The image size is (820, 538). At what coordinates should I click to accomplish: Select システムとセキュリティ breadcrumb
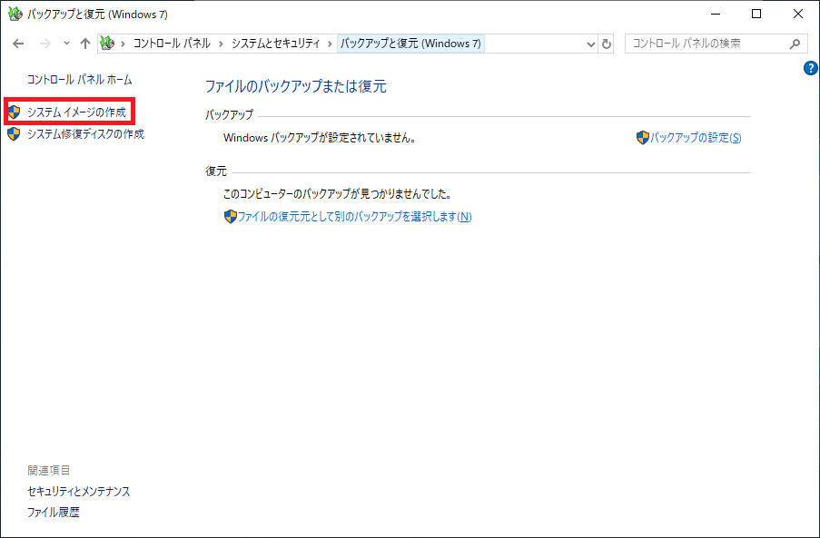click(275, 44)
